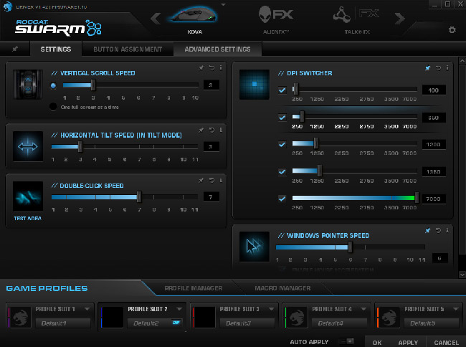Click the Vertical Scroll Speed slider handle
Image resolution: width=466 pixels, height=347 pixels.
[93, 85]
